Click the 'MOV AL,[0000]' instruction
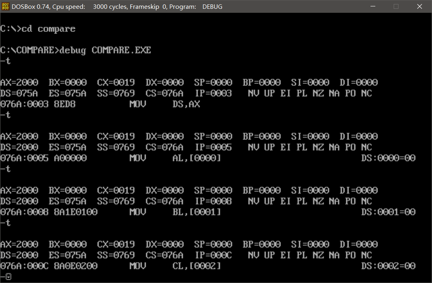 (175, 158)
